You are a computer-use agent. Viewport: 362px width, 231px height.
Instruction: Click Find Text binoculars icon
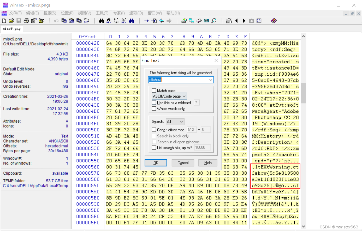point(102,21)
